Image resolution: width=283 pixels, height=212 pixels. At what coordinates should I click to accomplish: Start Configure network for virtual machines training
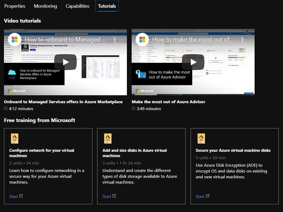tap(14, 197)
